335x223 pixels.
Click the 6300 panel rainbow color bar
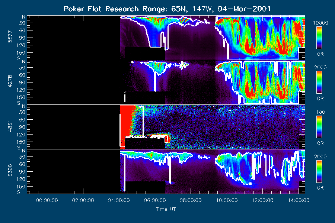click(319, 172)
